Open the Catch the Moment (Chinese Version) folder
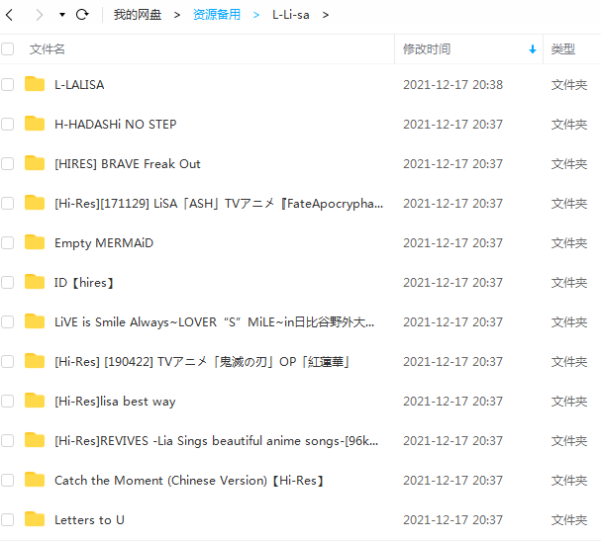Viewport: 601px width, 543px height. coord(189,480)
